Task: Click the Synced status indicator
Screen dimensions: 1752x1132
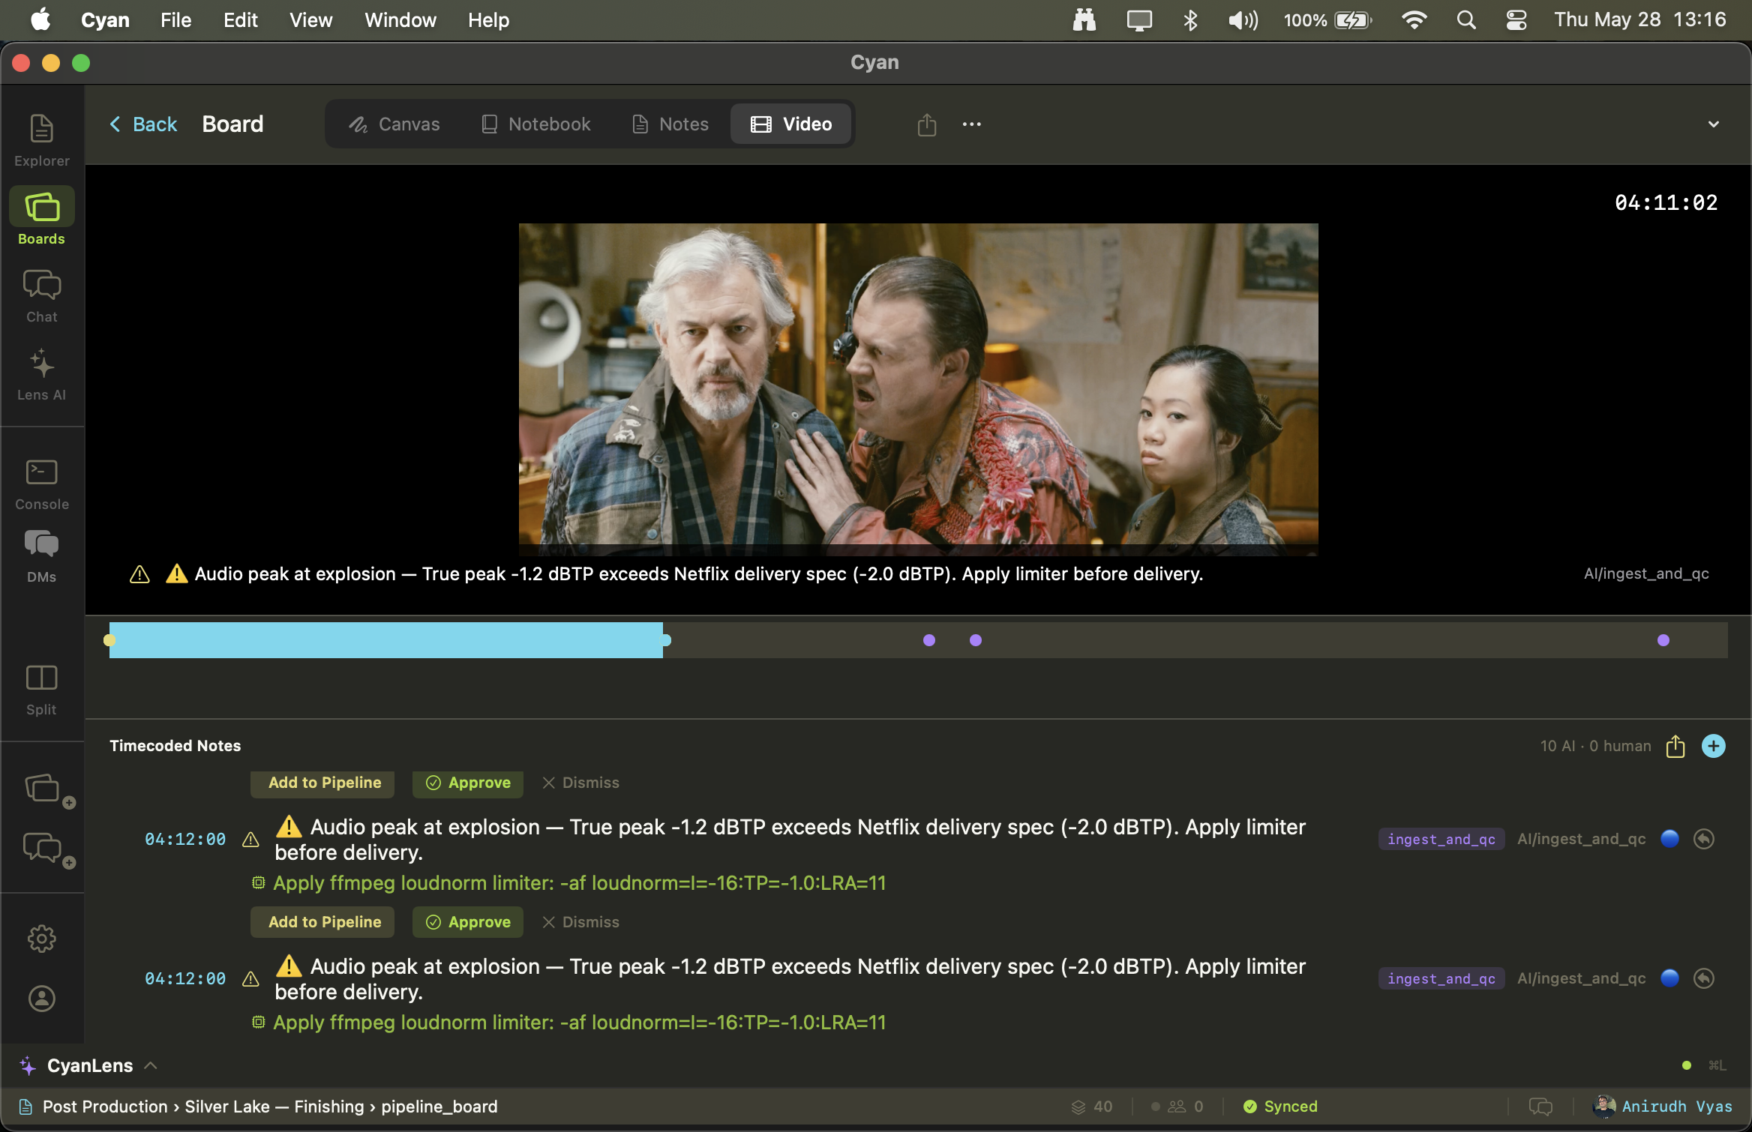Action: [1280, 1107]
